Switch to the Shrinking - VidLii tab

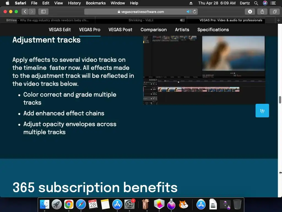(141, 20)
